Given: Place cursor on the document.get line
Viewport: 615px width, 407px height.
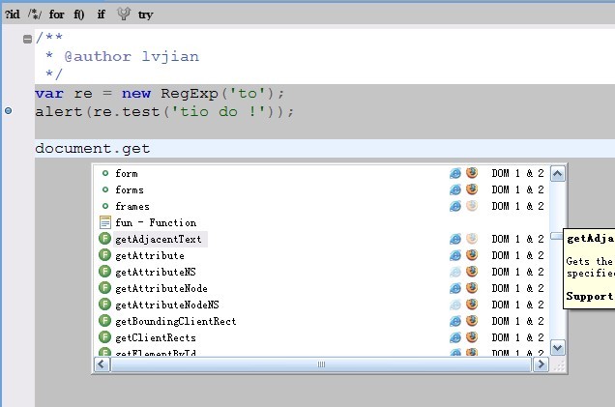Looking at the screenshot, I should tap(325, 149).
